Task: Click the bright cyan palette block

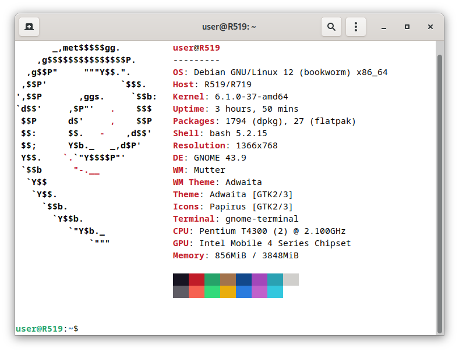Action: [275, 291]
